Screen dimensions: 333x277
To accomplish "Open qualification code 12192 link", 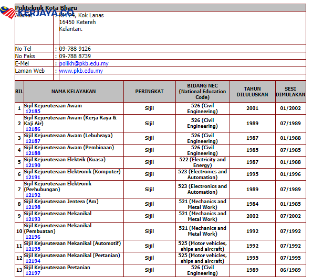I will click(x=33, y=195).
